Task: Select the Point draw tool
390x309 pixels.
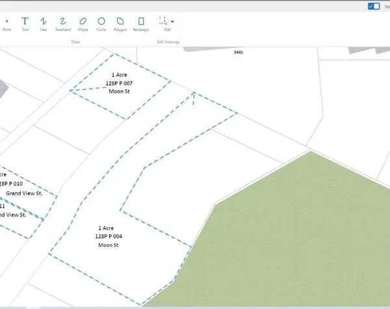Action: (x=6, y=25)
